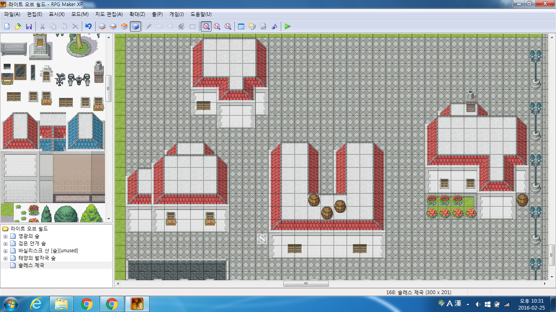Open the 모드(M) menu

80,14
